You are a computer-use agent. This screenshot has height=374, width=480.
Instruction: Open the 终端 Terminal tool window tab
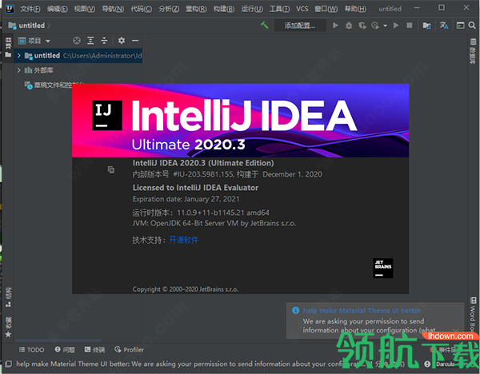tap(94, 349)
